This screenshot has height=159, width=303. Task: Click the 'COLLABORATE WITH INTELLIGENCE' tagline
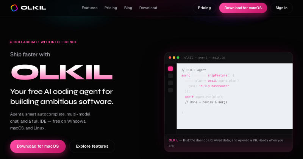pyautogui.click(x=45, y=42)
